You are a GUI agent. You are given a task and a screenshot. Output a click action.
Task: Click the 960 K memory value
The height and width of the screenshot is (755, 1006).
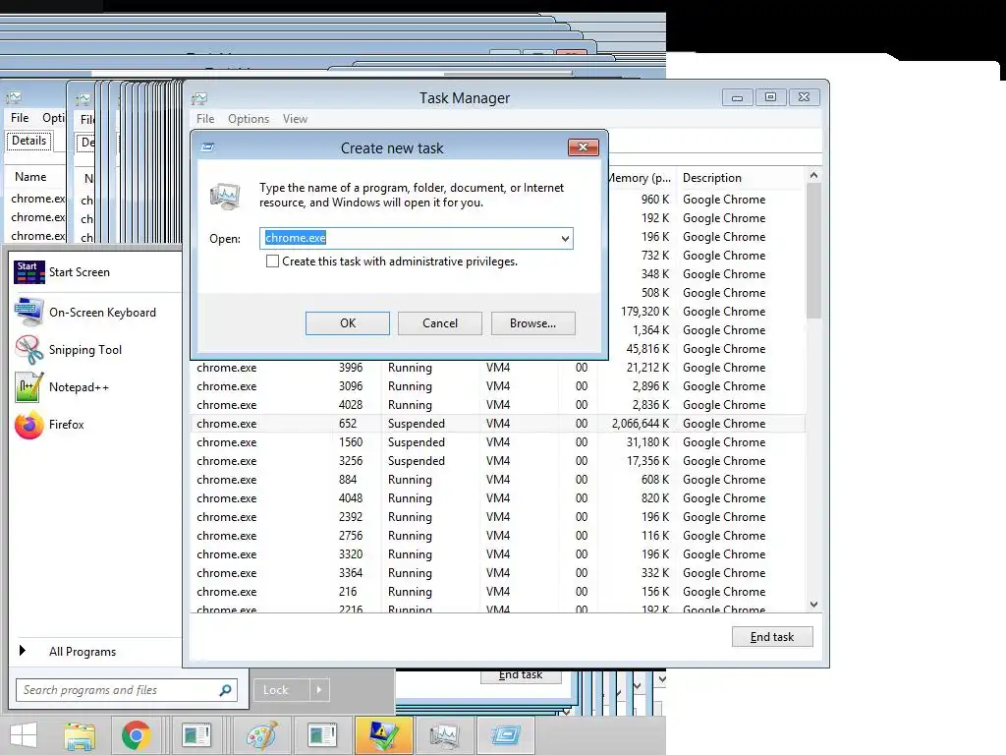point(655,200)
